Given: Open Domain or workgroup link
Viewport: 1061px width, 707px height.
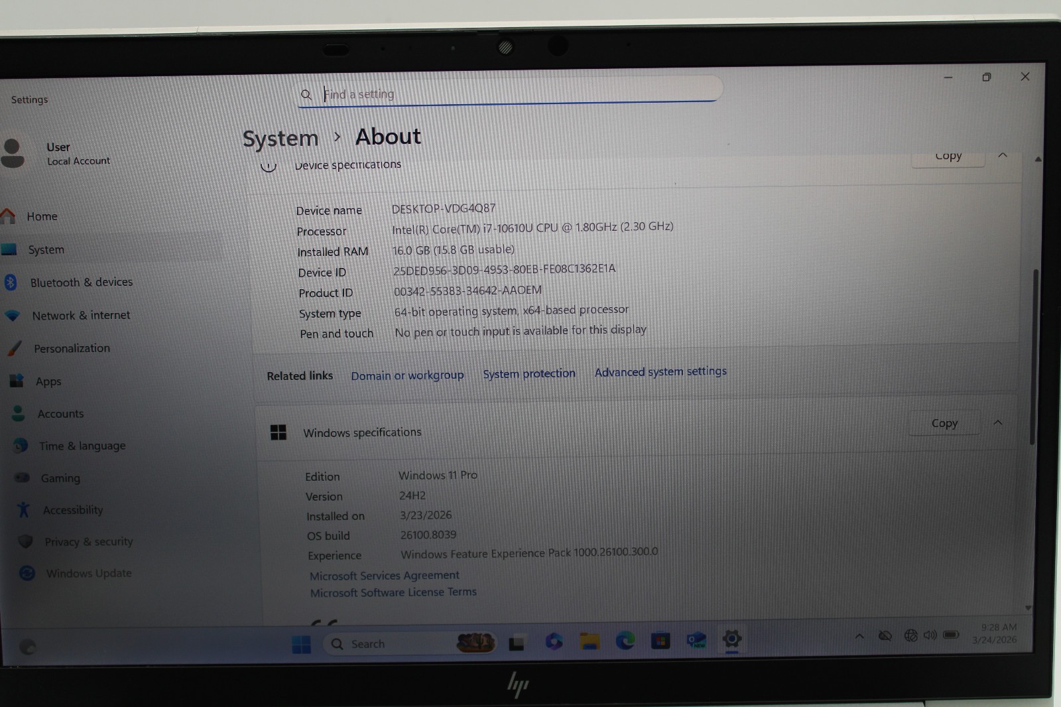Looking at the screenshot, I should [x=407, y=375].
